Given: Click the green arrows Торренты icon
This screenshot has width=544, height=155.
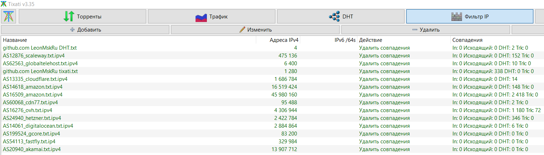Looking at the screenshot, I should [x=69, y=16].
